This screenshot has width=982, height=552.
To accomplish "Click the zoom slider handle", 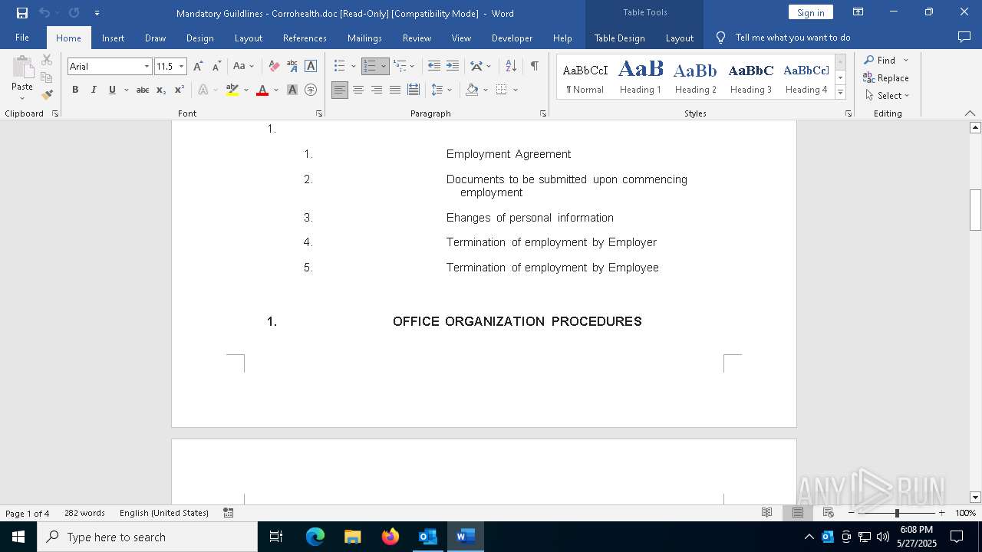I will [897, 513].
